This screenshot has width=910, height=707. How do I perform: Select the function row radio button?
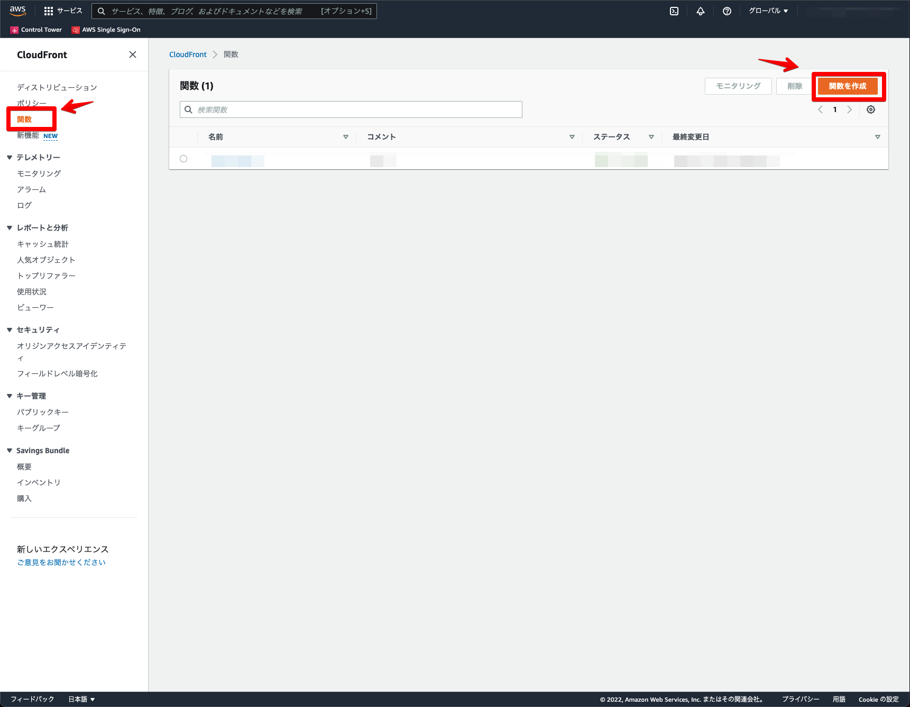tap(183, 159)
